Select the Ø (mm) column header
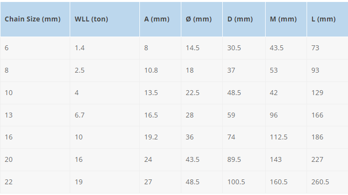 (x=202, y=19)
